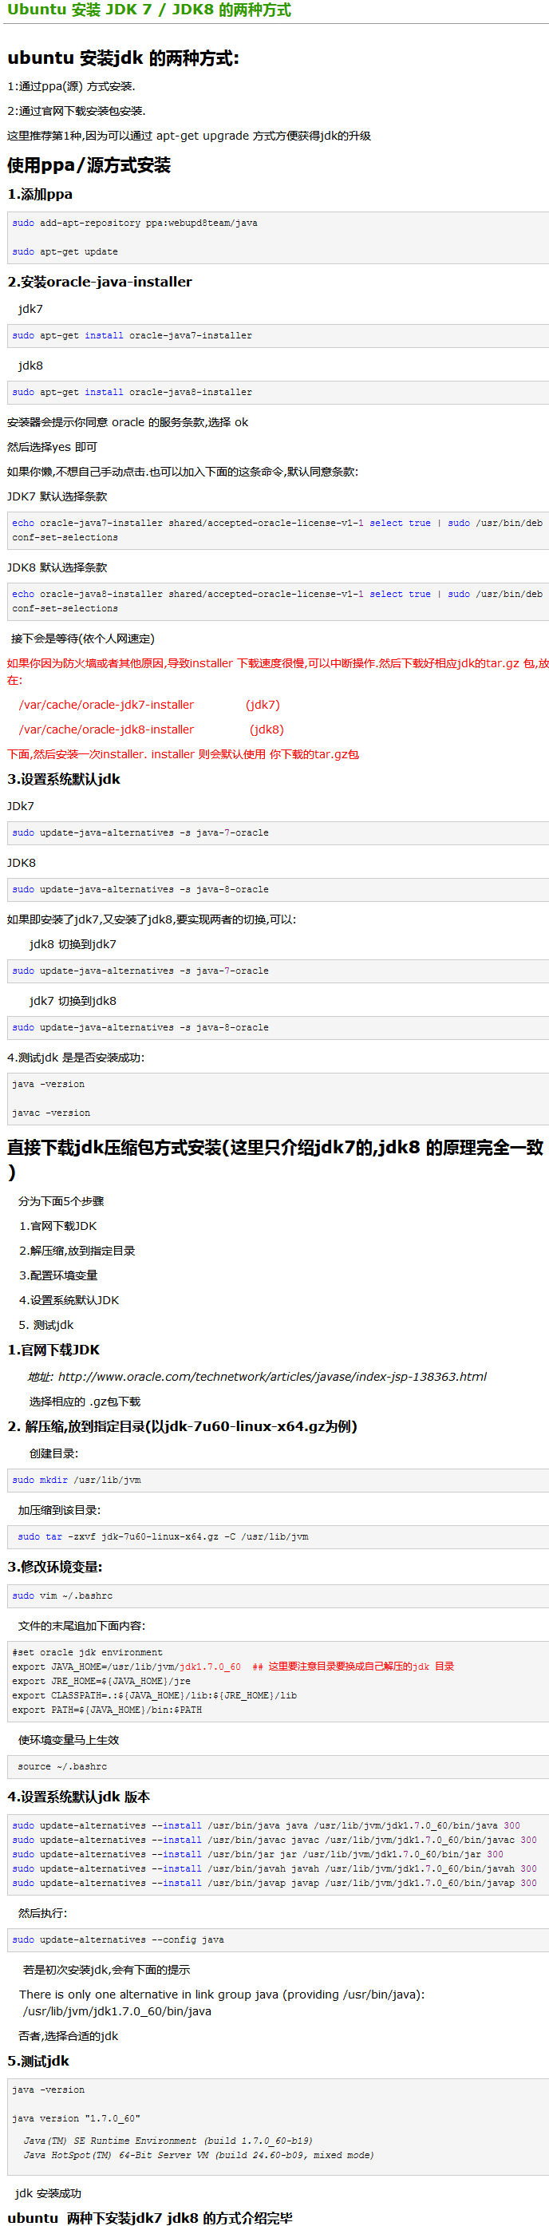Click the text '选择相应的 .gz包下载'

pos(85,1402)
